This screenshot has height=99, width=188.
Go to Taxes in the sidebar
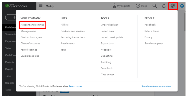click(x=8, y=90)
